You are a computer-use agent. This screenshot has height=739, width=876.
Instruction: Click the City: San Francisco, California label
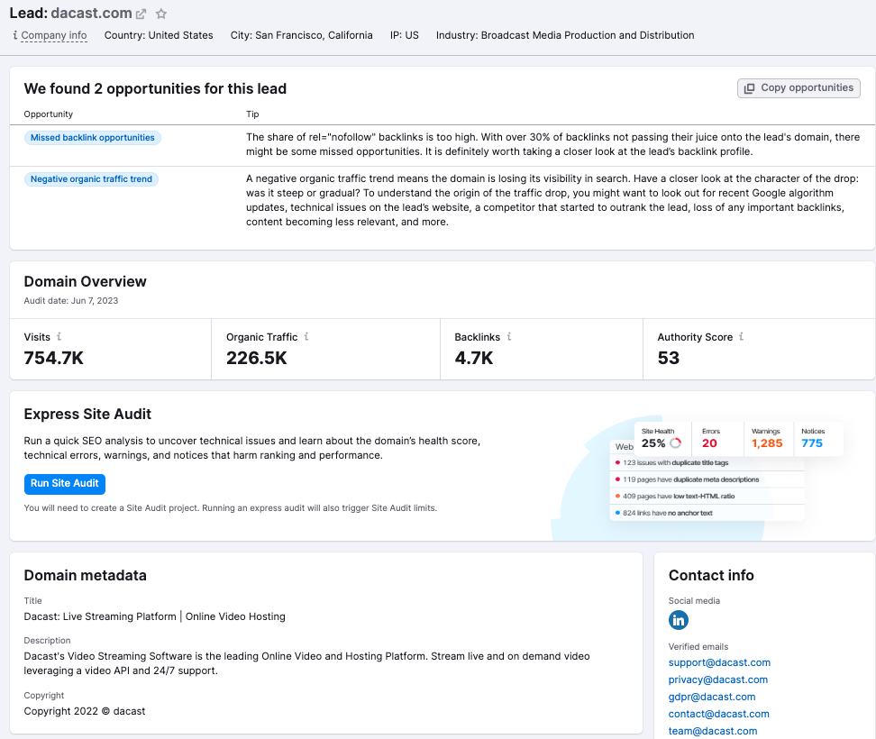coord(302,35)
